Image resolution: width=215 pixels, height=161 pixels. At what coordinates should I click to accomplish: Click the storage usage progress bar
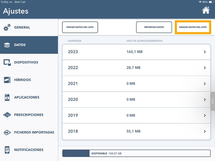pyautogui.click(x=137, y=153)
